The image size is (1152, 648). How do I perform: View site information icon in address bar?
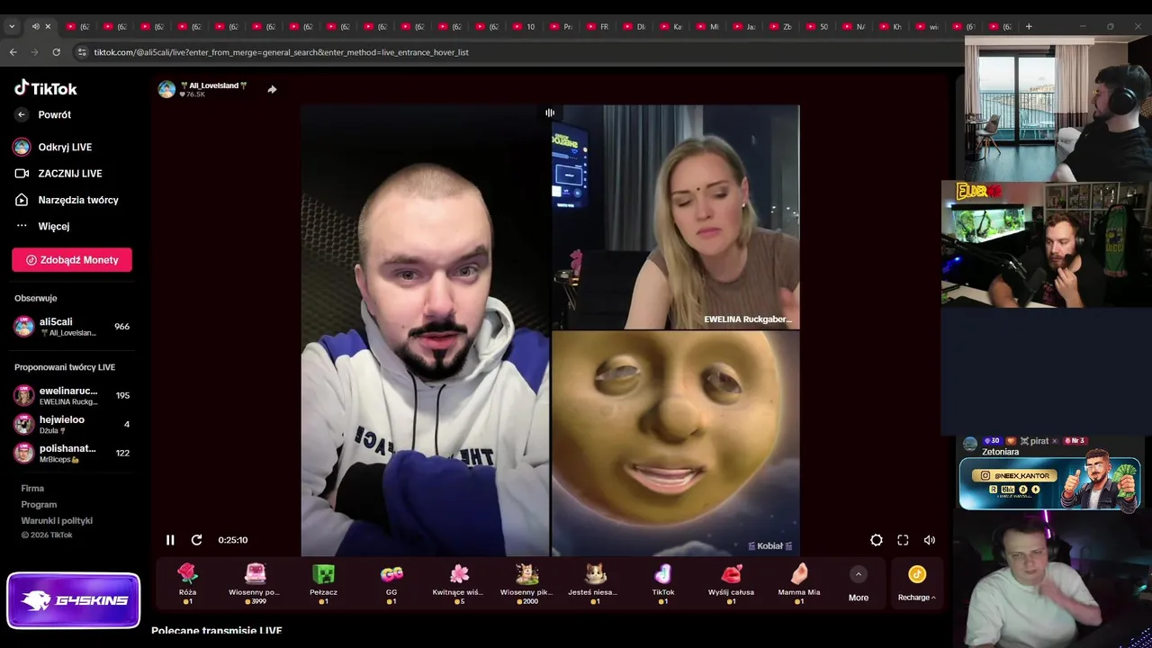(83, 52)
